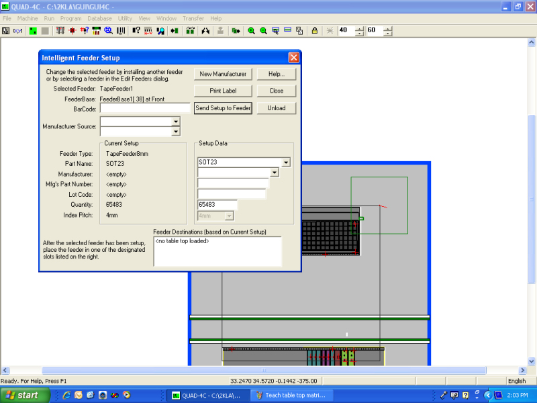Click the green square toolbar icon

(33, 31)
